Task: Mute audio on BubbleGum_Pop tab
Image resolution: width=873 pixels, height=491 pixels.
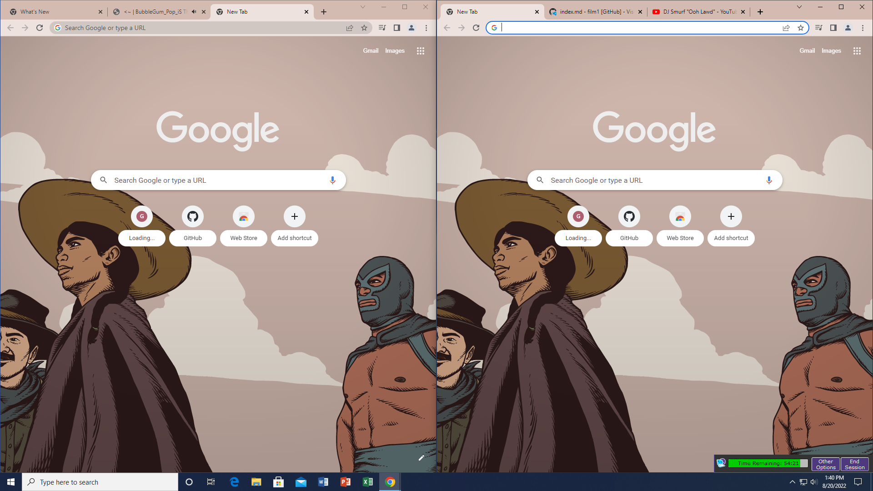Action: [x=194, y=12]
